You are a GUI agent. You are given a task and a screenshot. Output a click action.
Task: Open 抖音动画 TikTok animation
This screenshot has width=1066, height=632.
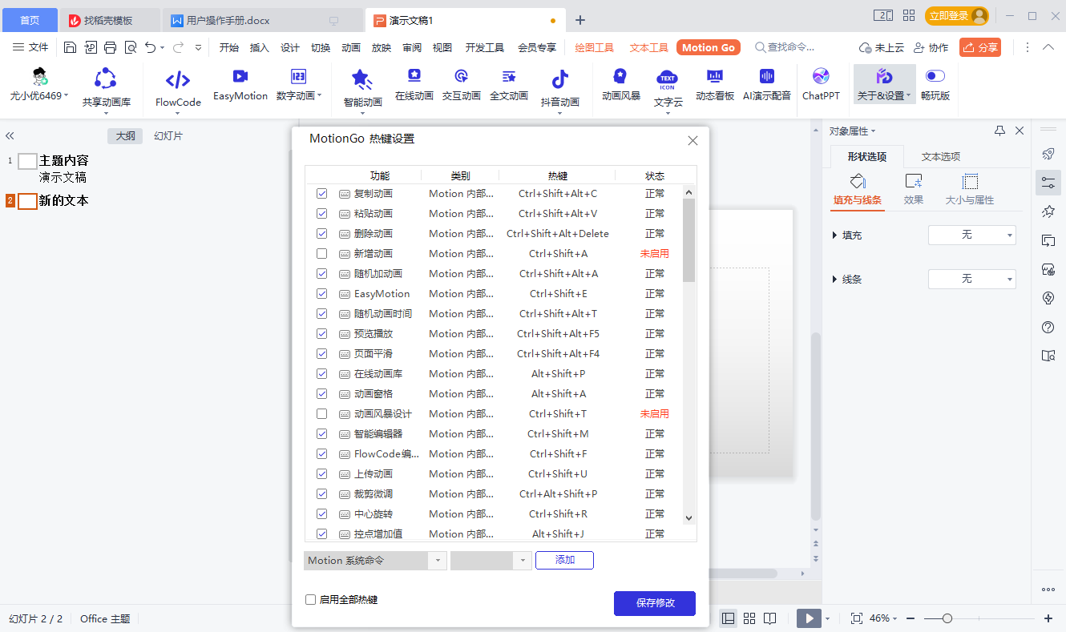coord(560,88)
